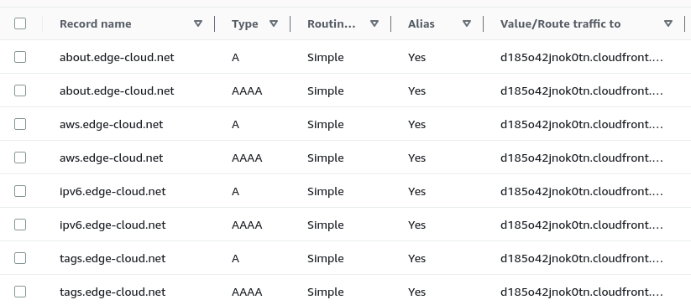This screenshot has width=691, height=305.
Task: Click the Alias column header label
Action: point(421,23)
